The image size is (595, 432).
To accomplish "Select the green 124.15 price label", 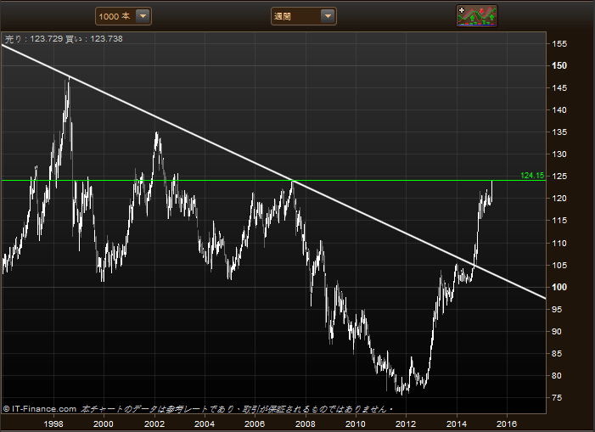I will [532, 175].
